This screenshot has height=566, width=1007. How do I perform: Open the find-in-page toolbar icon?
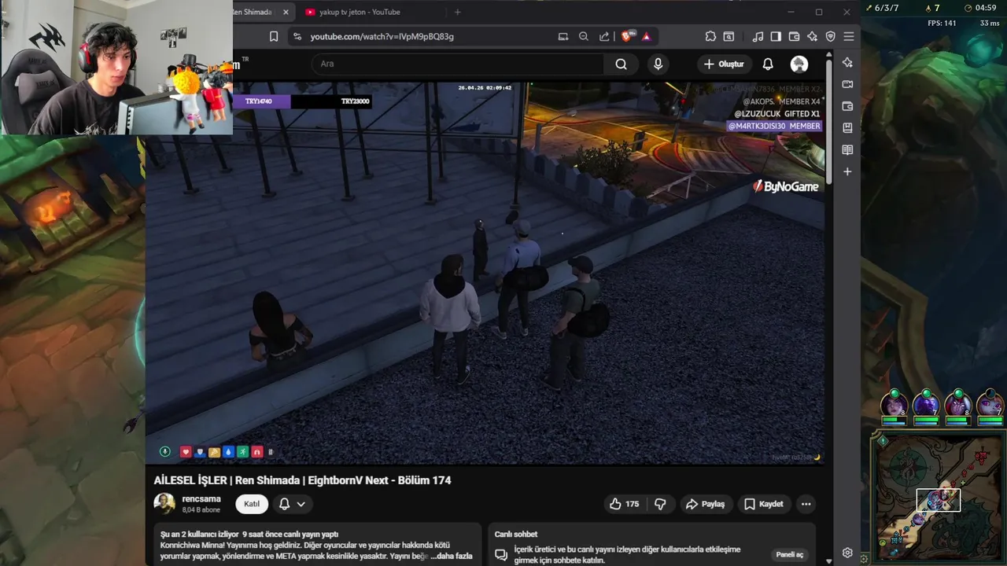click(x=729, y=36)
